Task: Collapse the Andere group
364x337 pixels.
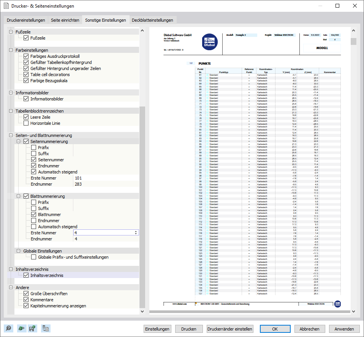Action: (x=11, y=287)
